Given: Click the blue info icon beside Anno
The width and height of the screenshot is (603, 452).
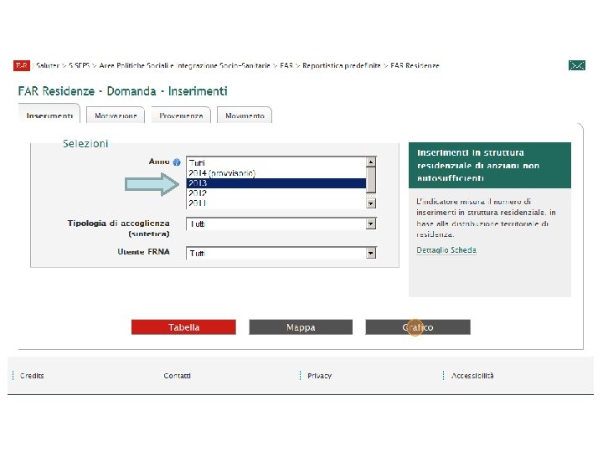Looking at the screenshot, I should pyautogui.click(x=177, y=162).
